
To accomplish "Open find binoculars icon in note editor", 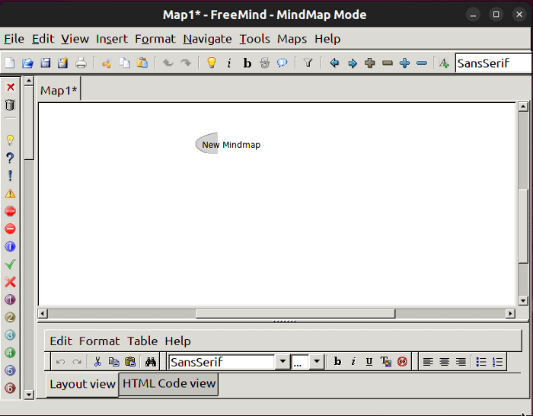I will 150,362.
